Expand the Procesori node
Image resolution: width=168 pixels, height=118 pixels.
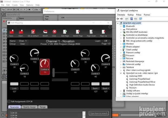[121, 56]
